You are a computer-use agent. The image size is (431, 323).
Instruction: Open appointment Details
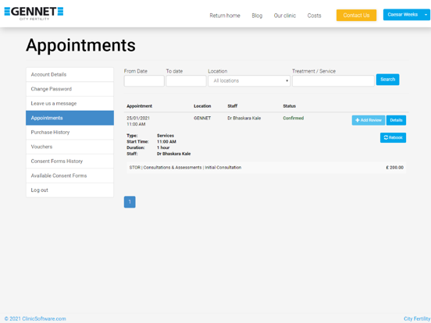coord(396,120)
